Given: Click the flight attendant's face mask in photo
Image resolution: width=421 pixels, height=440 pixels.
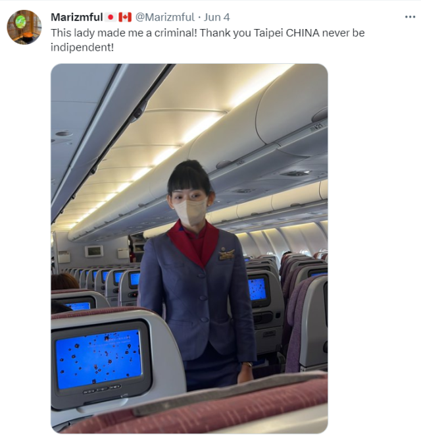Looking at the screenshot, I should pyautogui.click(x=191, y=211).
